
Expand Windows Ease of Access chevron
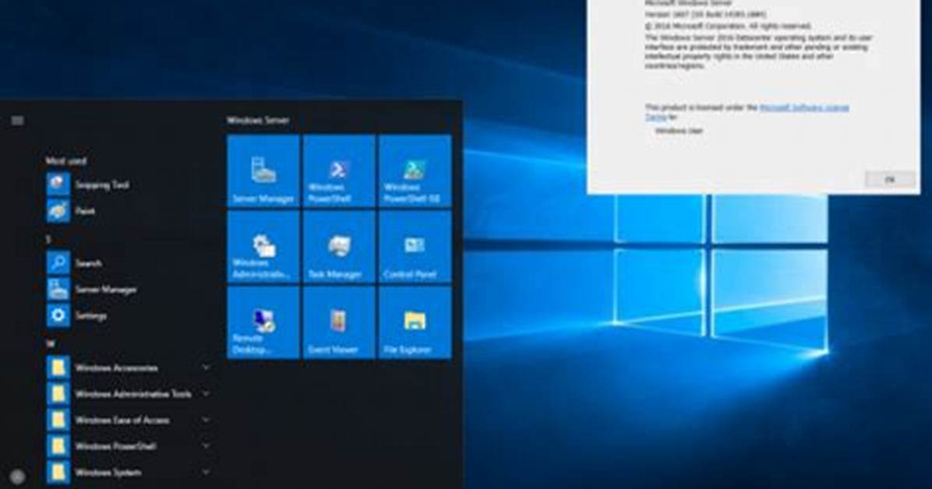pos(206,420)
